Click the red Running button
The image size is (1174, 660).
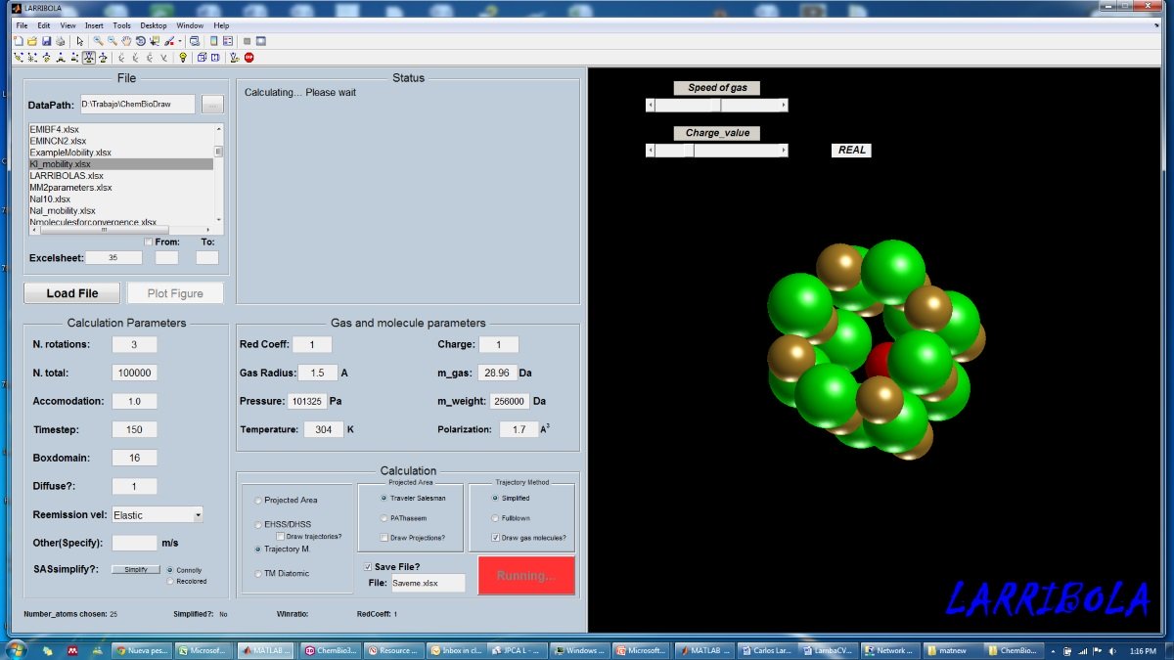526,575
